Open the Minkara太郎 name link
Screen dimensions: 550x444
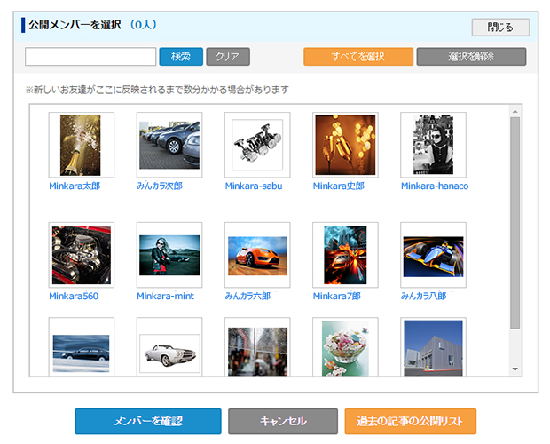click(75, 186)
